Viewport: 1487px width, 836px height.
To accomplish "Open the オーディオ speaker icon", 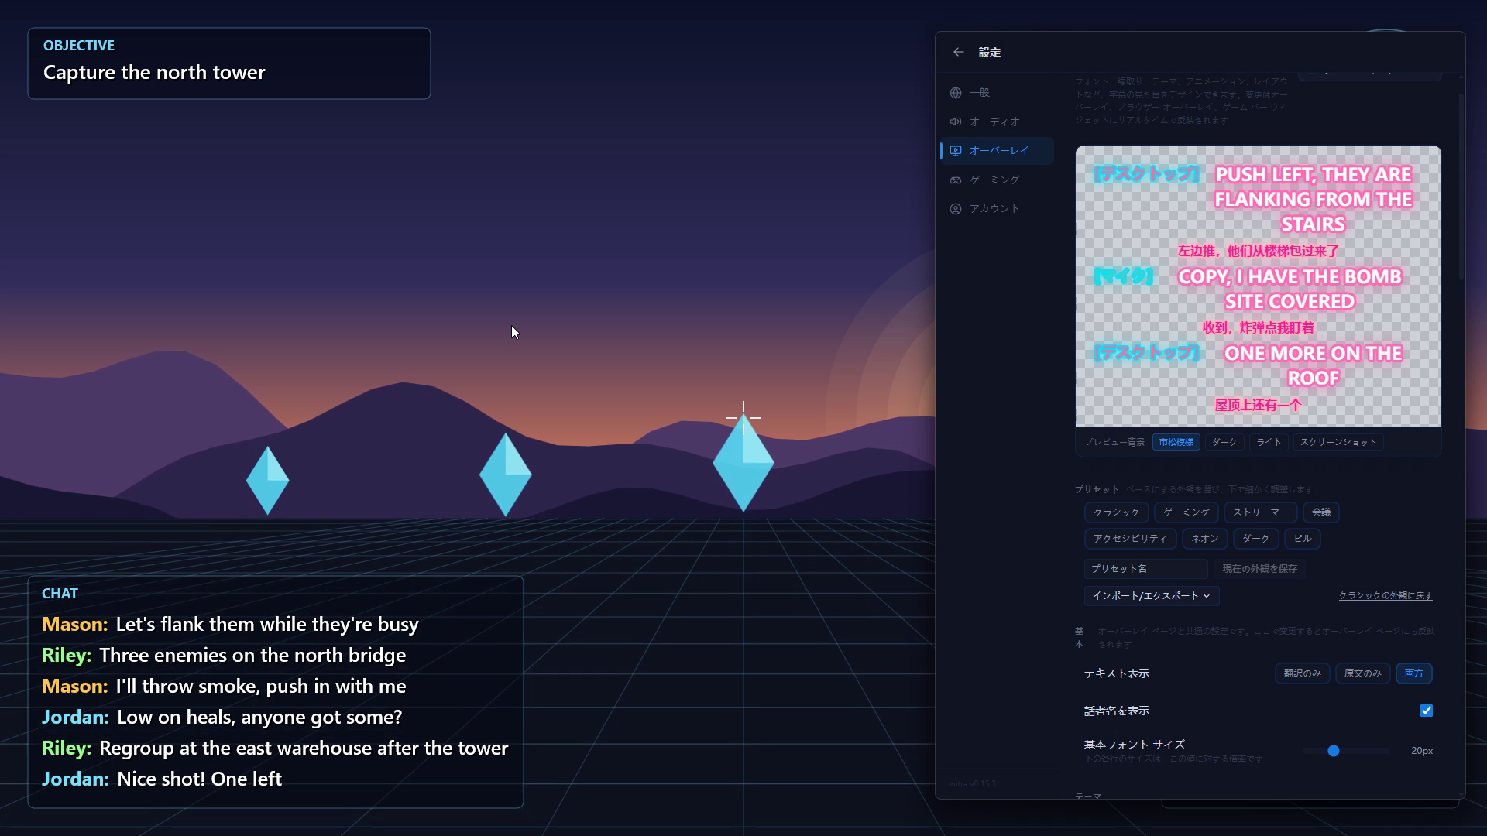I will tap(956, 122).
